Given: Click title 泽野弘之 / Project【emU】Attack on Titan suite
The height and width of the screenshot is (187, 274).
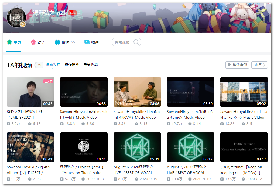Looking at the screenshot, I should pos(82,170).
